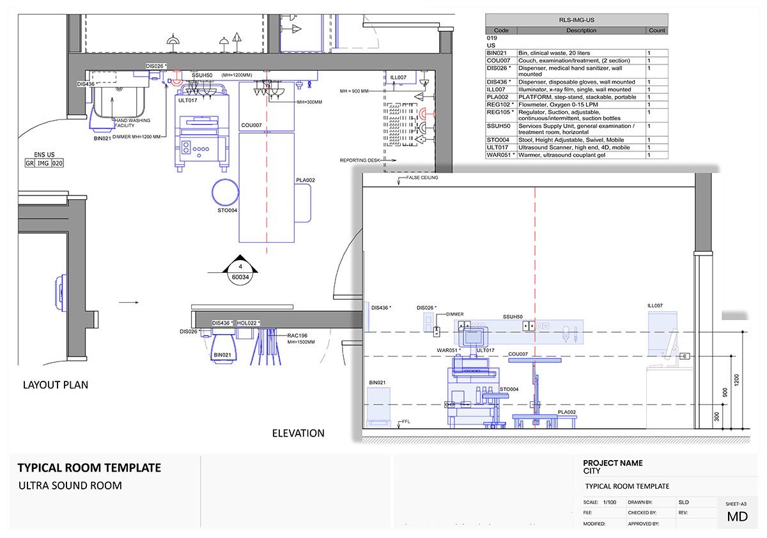The height and width of the screenshot is (538, 767).
Task: Select the COU007 examination couch symbol
Action: coord(267,160)
